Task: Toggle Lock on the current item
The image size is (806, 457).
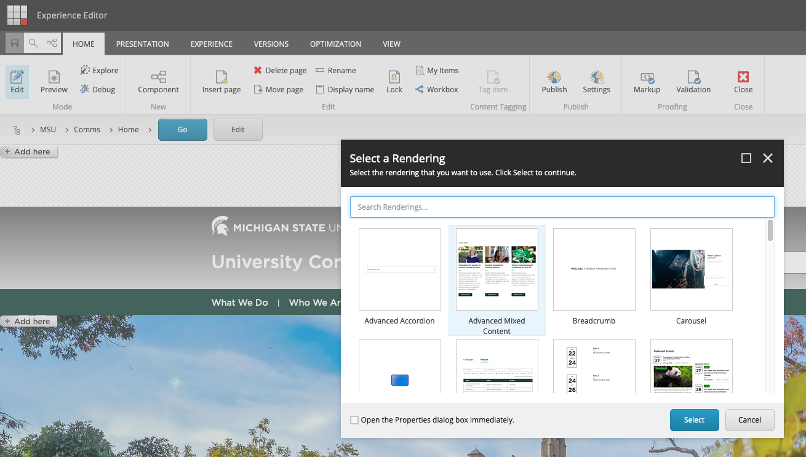Action: point(394,82)
